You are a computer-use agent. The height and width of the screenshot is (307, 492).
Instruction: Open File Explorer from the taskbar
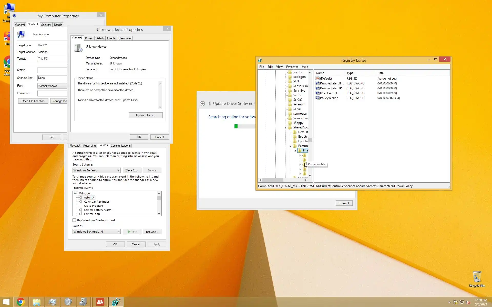click(x=37, y=302)
